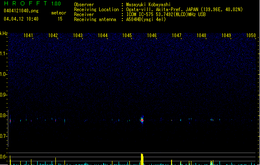Image resolution: width=260 pixels, height=165 pixels.
Task: Click the observer name Masayuki Kobayashi
Action: (x=148, y=5)
